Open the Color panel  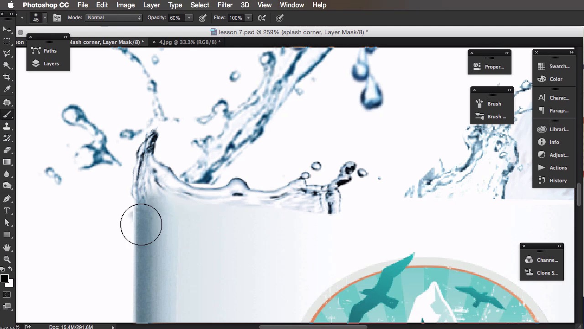pos(553,79)
